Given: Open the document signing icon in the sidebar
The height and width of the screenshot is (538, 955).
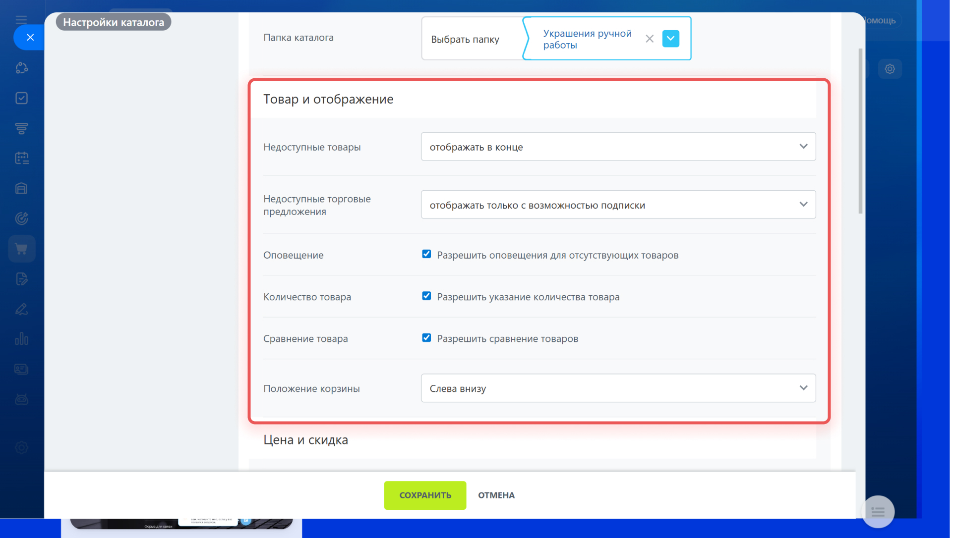Looking at the screenshot, I should point(21,279).
